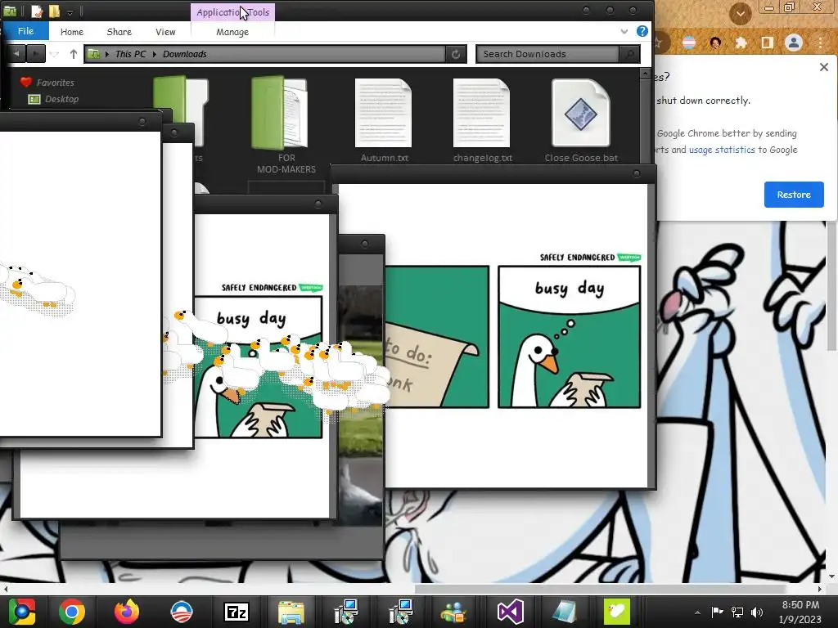
Task: Click the New Folder quick access icon
Action: (54, 11)
